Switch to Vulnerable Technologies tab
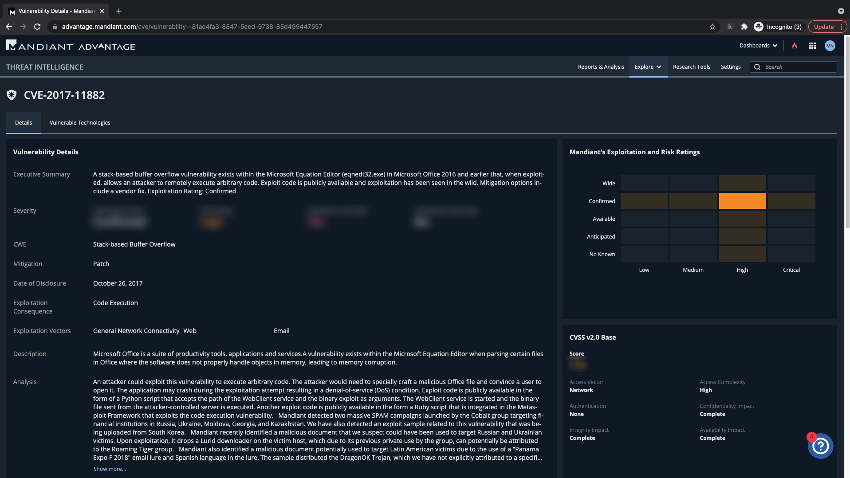The image size is (850, 478). 80,123
